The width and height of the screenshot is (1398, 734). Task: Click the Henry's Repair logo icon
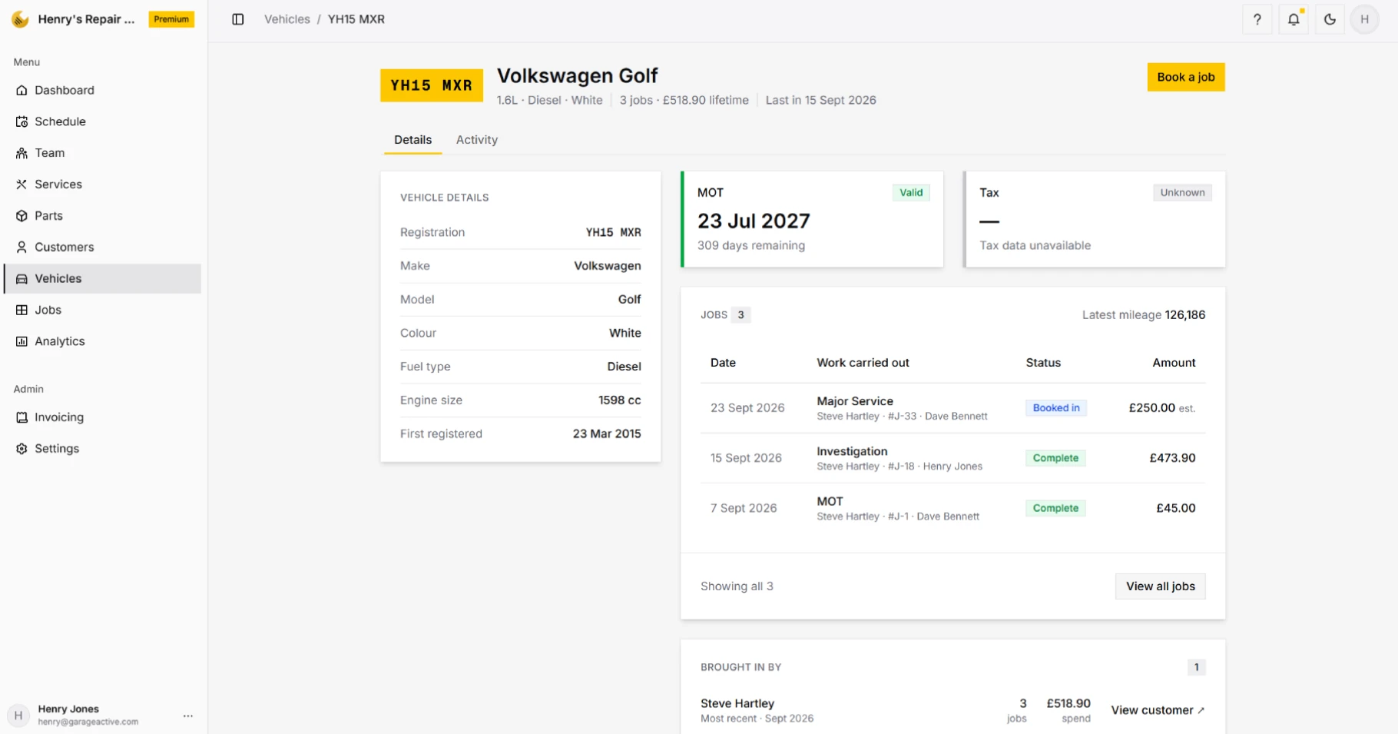(20, 19)
